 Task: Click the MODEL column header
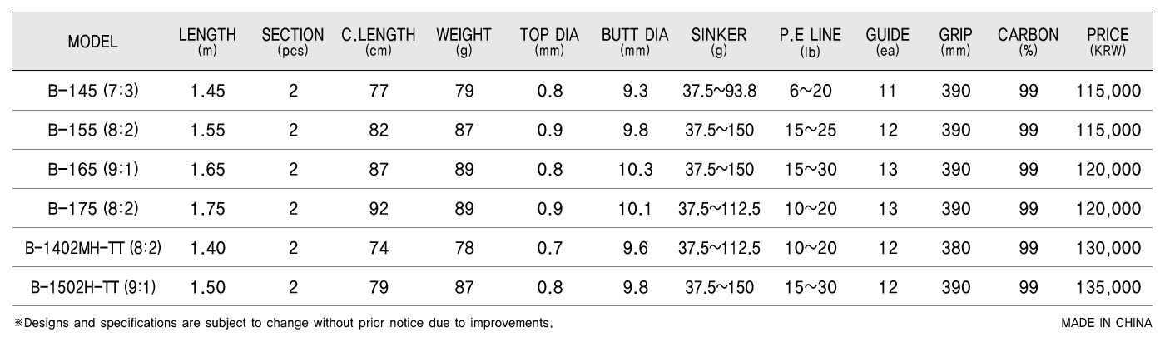[92, 42]
